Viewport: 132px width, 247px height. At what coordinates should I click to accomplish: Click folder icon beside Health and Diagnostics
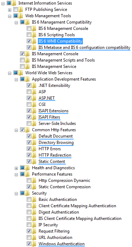pyautogui.click(x=27, y=168)
